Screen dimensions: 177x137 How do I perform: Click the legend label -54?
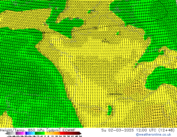coord(9,136)
